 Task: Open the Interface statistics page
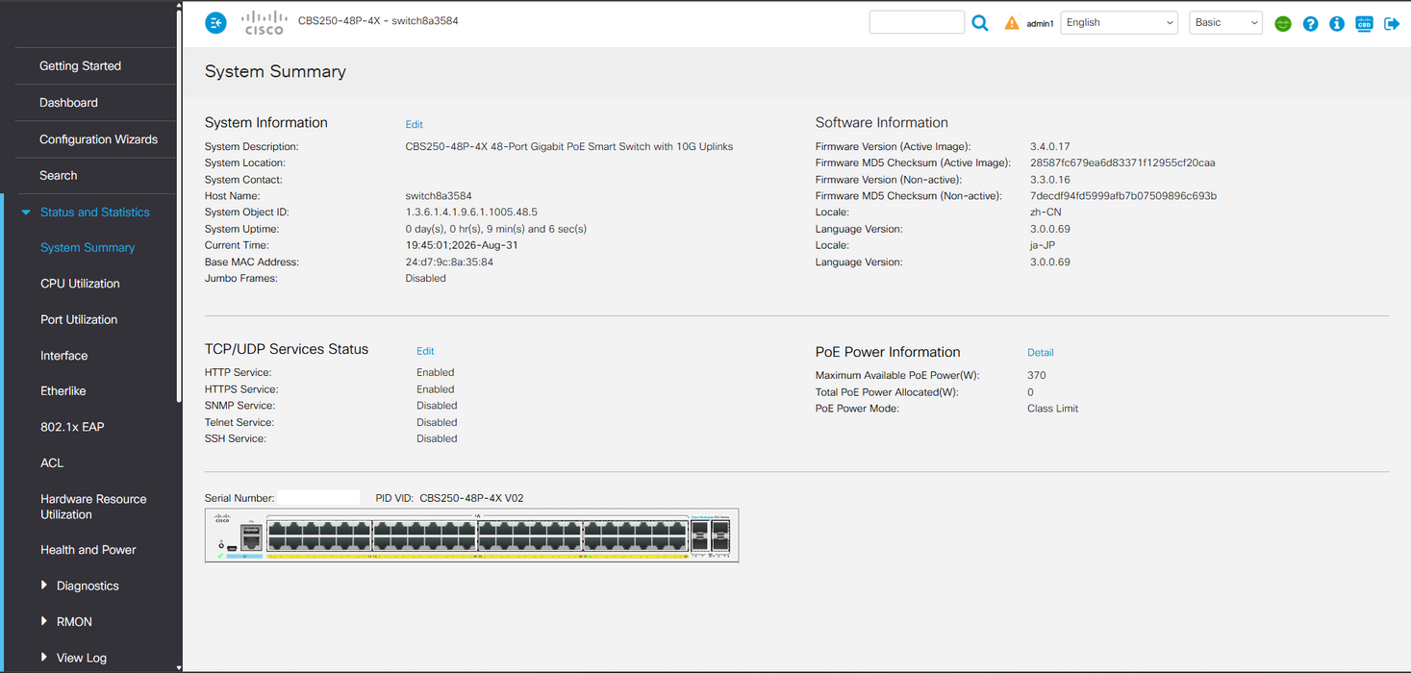(x=63, y=356)
